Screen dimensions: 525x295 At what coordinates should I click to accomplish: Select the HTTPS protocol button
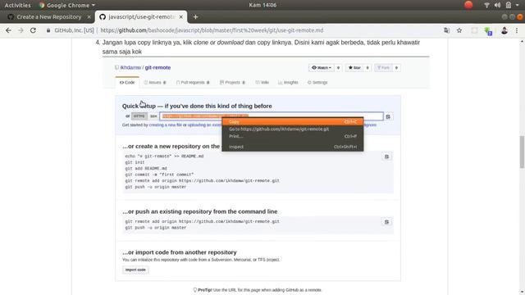pos(139,116)
